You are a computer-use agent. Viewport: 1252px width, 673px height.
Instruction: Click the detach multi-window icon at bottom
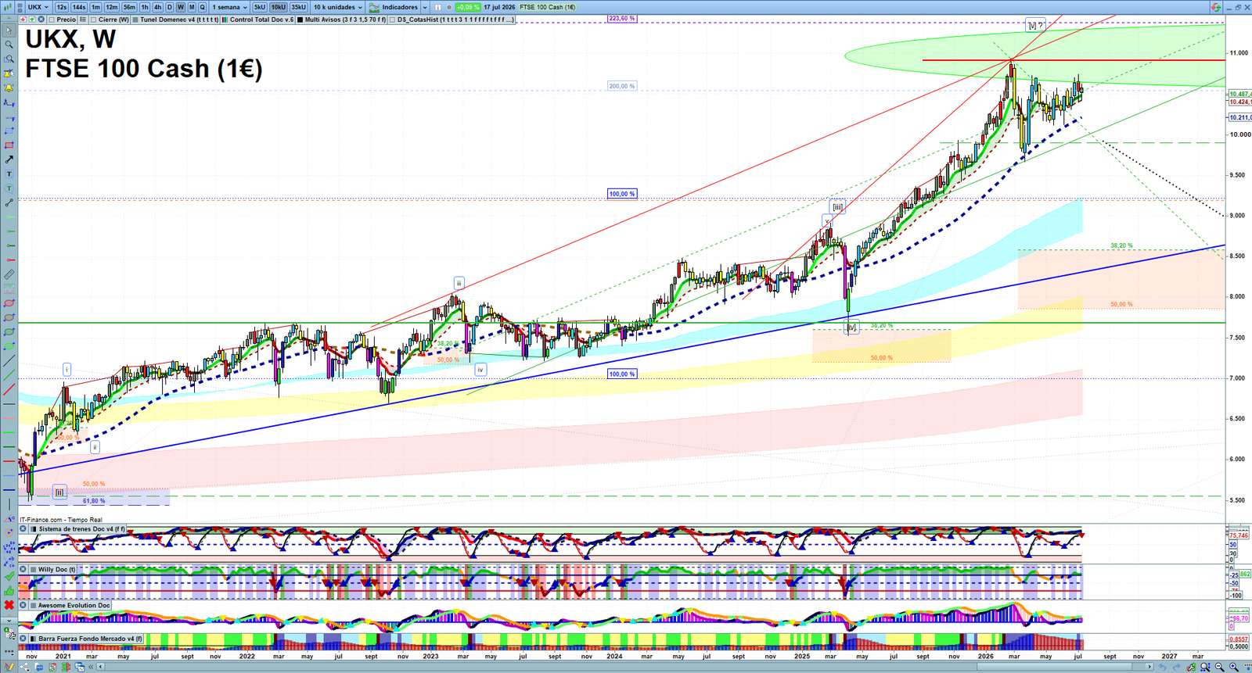click(80, 667)
